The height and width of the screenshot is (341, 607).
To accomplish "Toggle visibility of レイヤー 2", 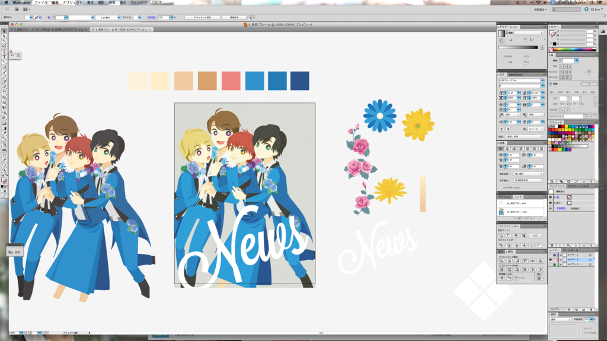I will [x=551, y=260].
